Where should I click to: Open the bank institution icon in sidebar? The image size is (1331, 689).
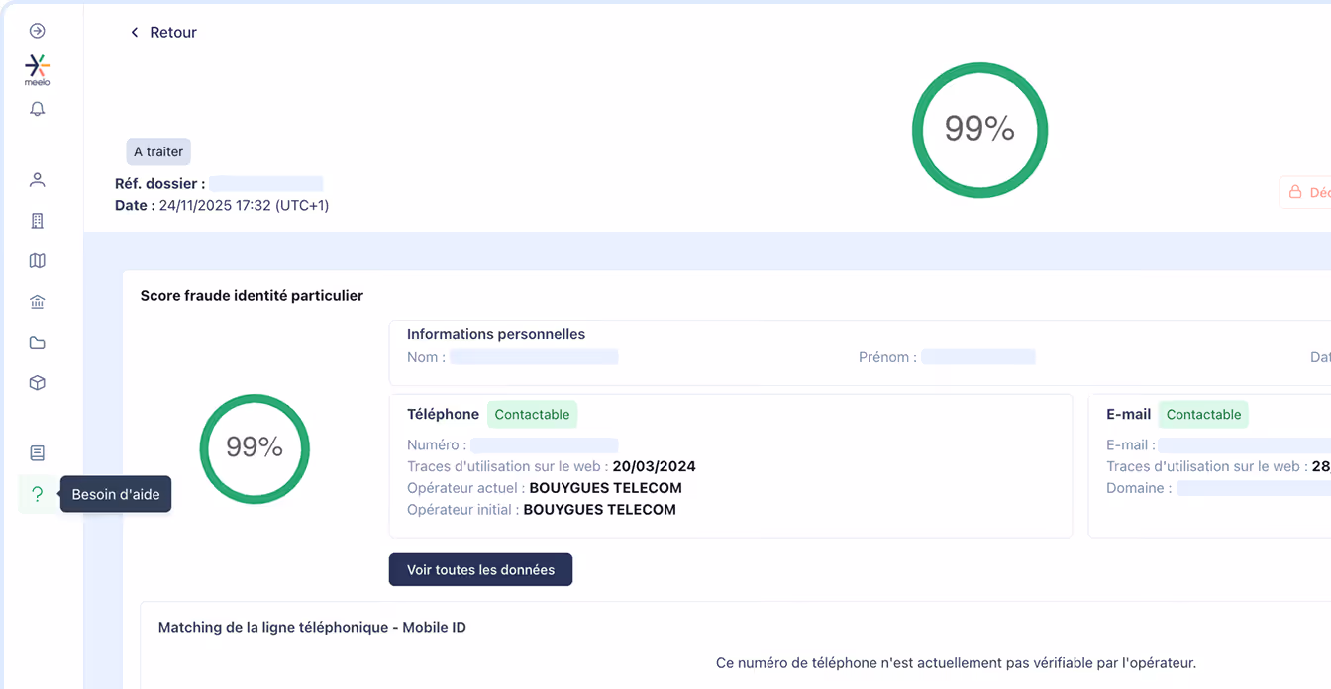(x=37, y=301)
